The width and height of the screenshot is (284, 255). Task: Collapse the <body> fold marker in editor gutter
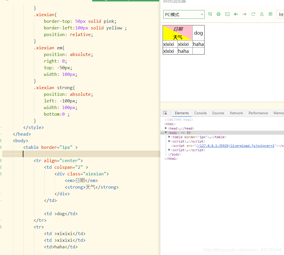click(x=1, y=141)
